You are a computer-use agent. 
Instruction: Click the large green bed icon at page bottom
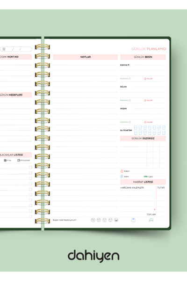click(151, 220)
